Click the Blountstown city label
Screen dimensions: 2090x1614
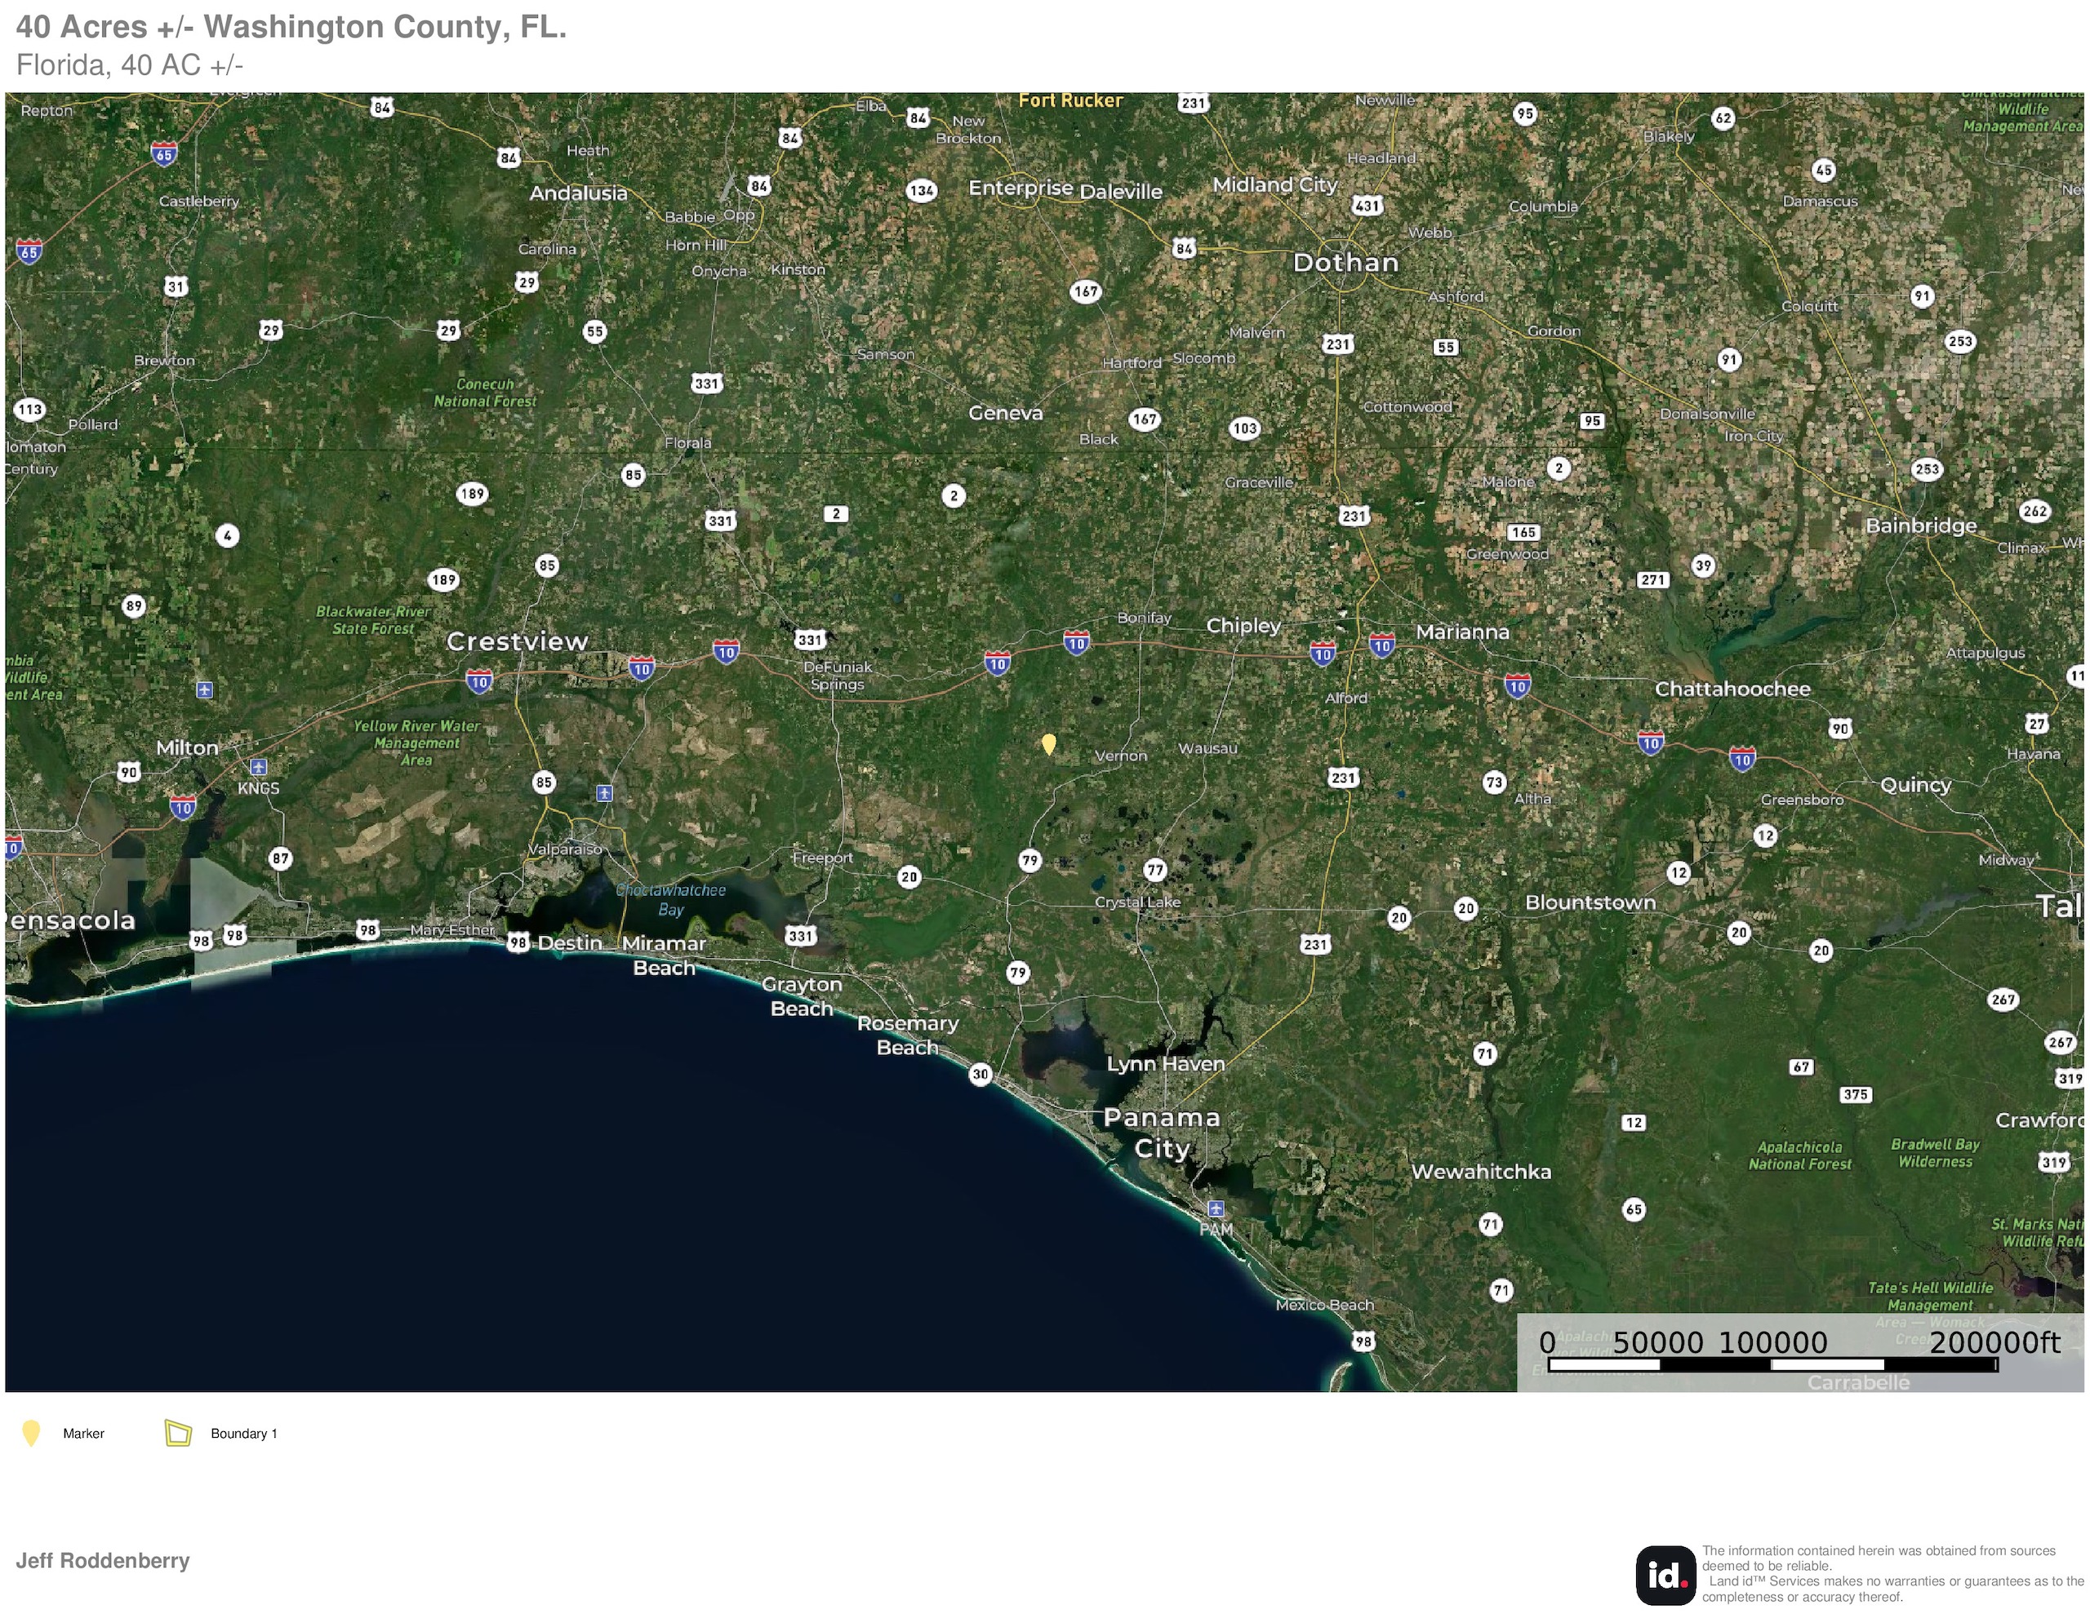point(1590,902)
